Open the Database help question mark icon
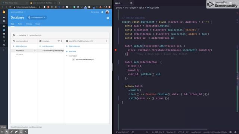 pyautogui.click(x=108, y=18)
